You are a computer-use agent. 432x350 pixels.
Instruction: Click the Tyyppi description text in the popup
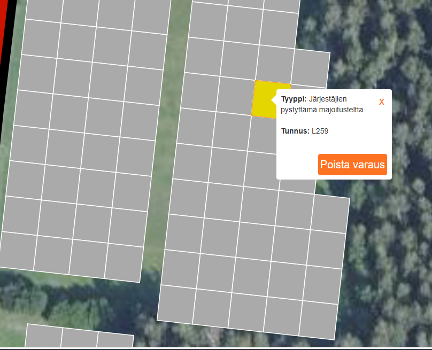(322, 105)
